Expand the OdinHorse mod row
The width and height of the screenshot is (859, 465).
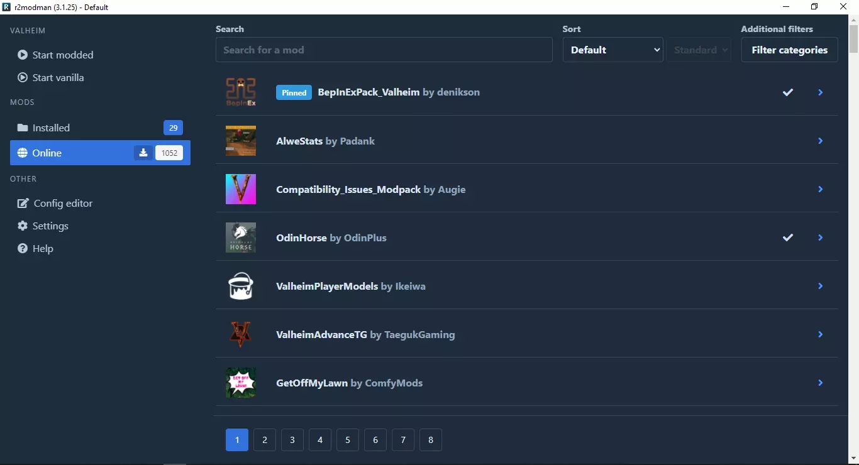[821, 238]
